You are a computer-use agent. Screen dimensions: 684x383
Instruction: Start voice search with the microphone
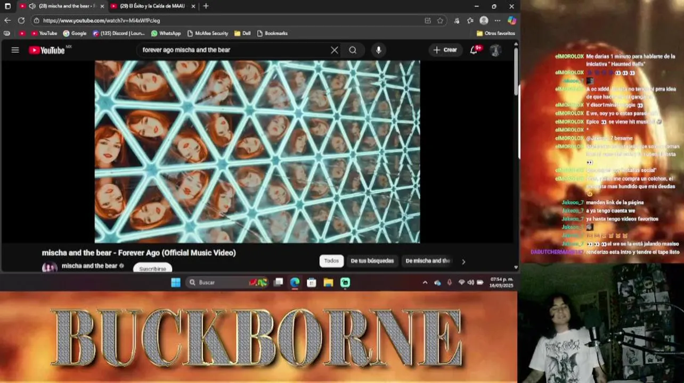[x=379, y=50]
